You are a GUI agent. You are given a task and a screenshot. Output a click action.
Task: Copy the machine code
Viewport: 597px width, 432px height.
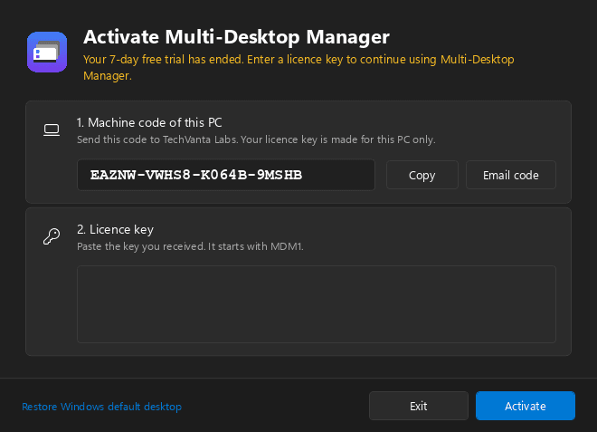[422, 175]
